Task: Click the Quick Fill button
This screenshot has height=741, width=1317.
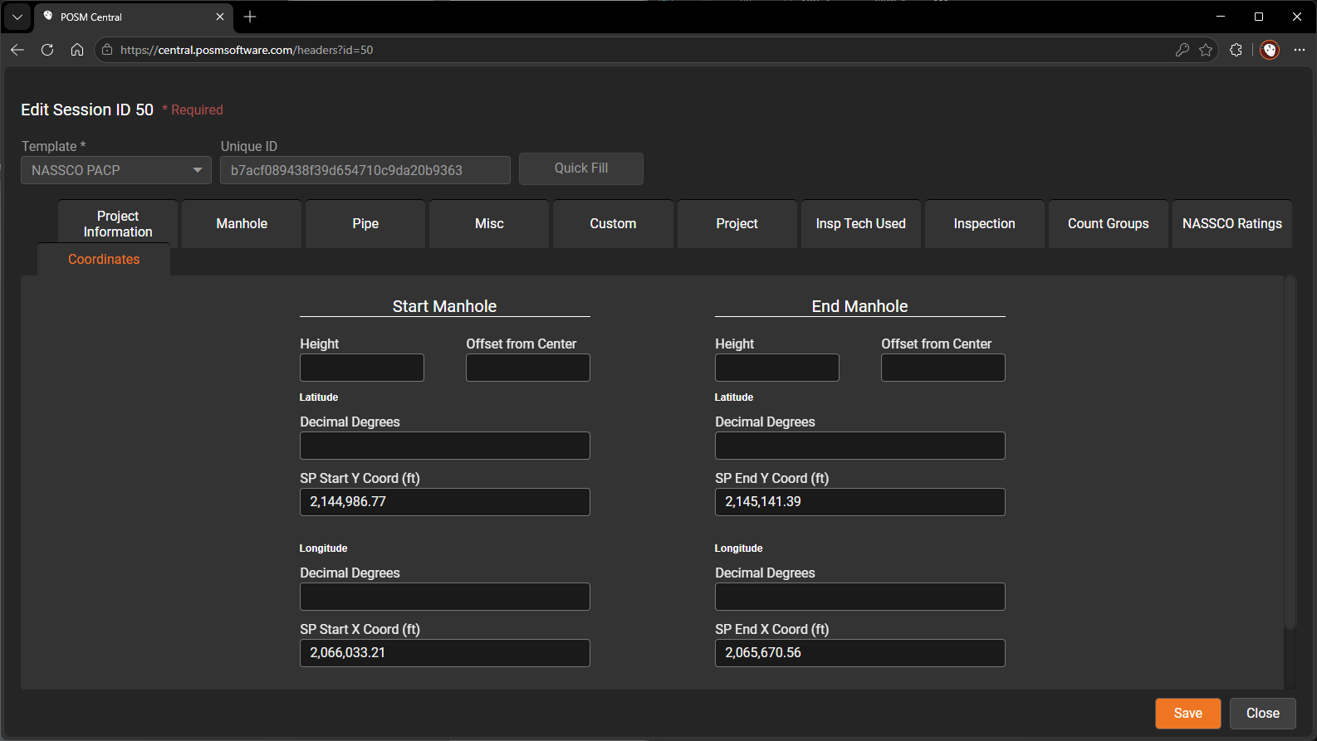Action: (x=581, y=168)
